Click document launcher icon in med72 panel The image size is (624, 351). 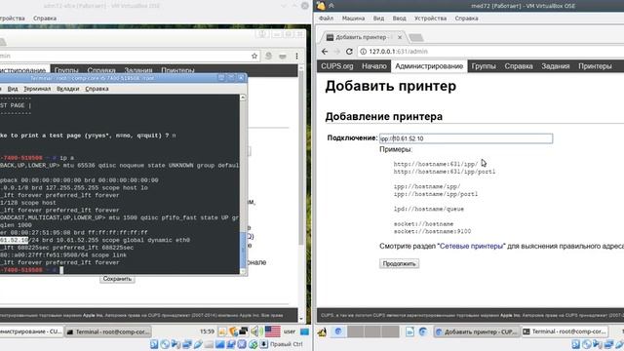coord(409,331)
